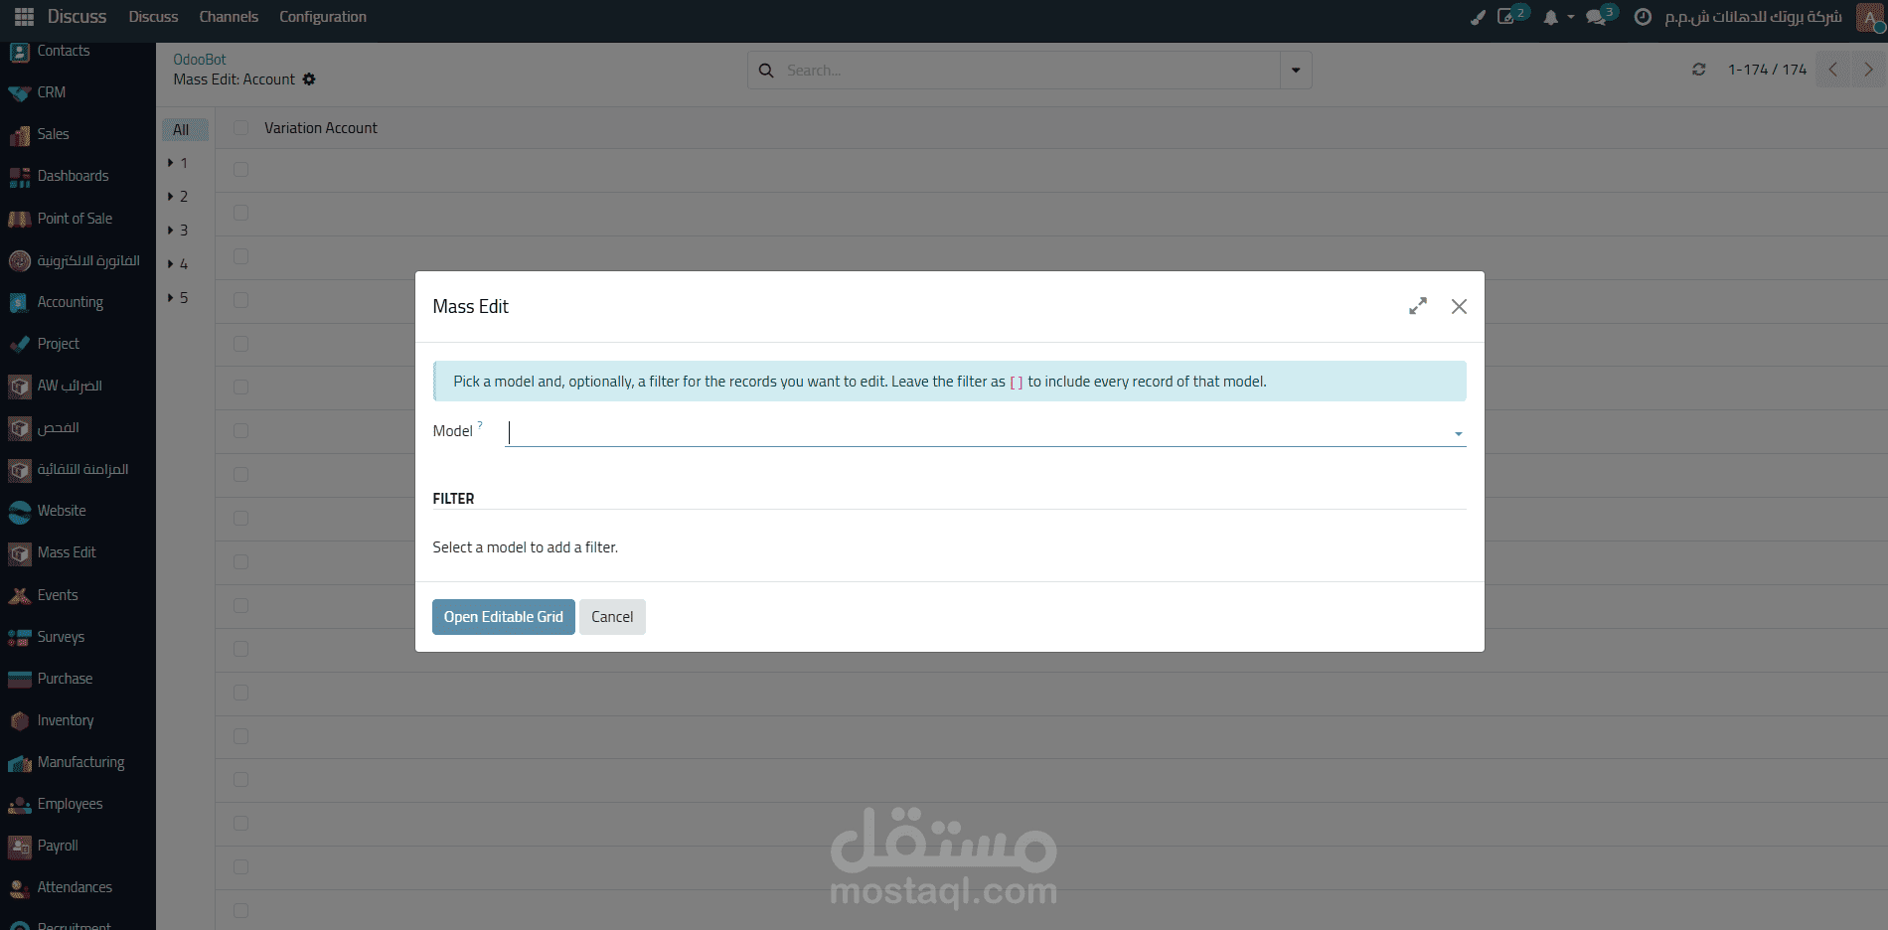Viewport: 1888px width, 930px height.
Task: Open the activities clock icon
Action: (1643, 17)
